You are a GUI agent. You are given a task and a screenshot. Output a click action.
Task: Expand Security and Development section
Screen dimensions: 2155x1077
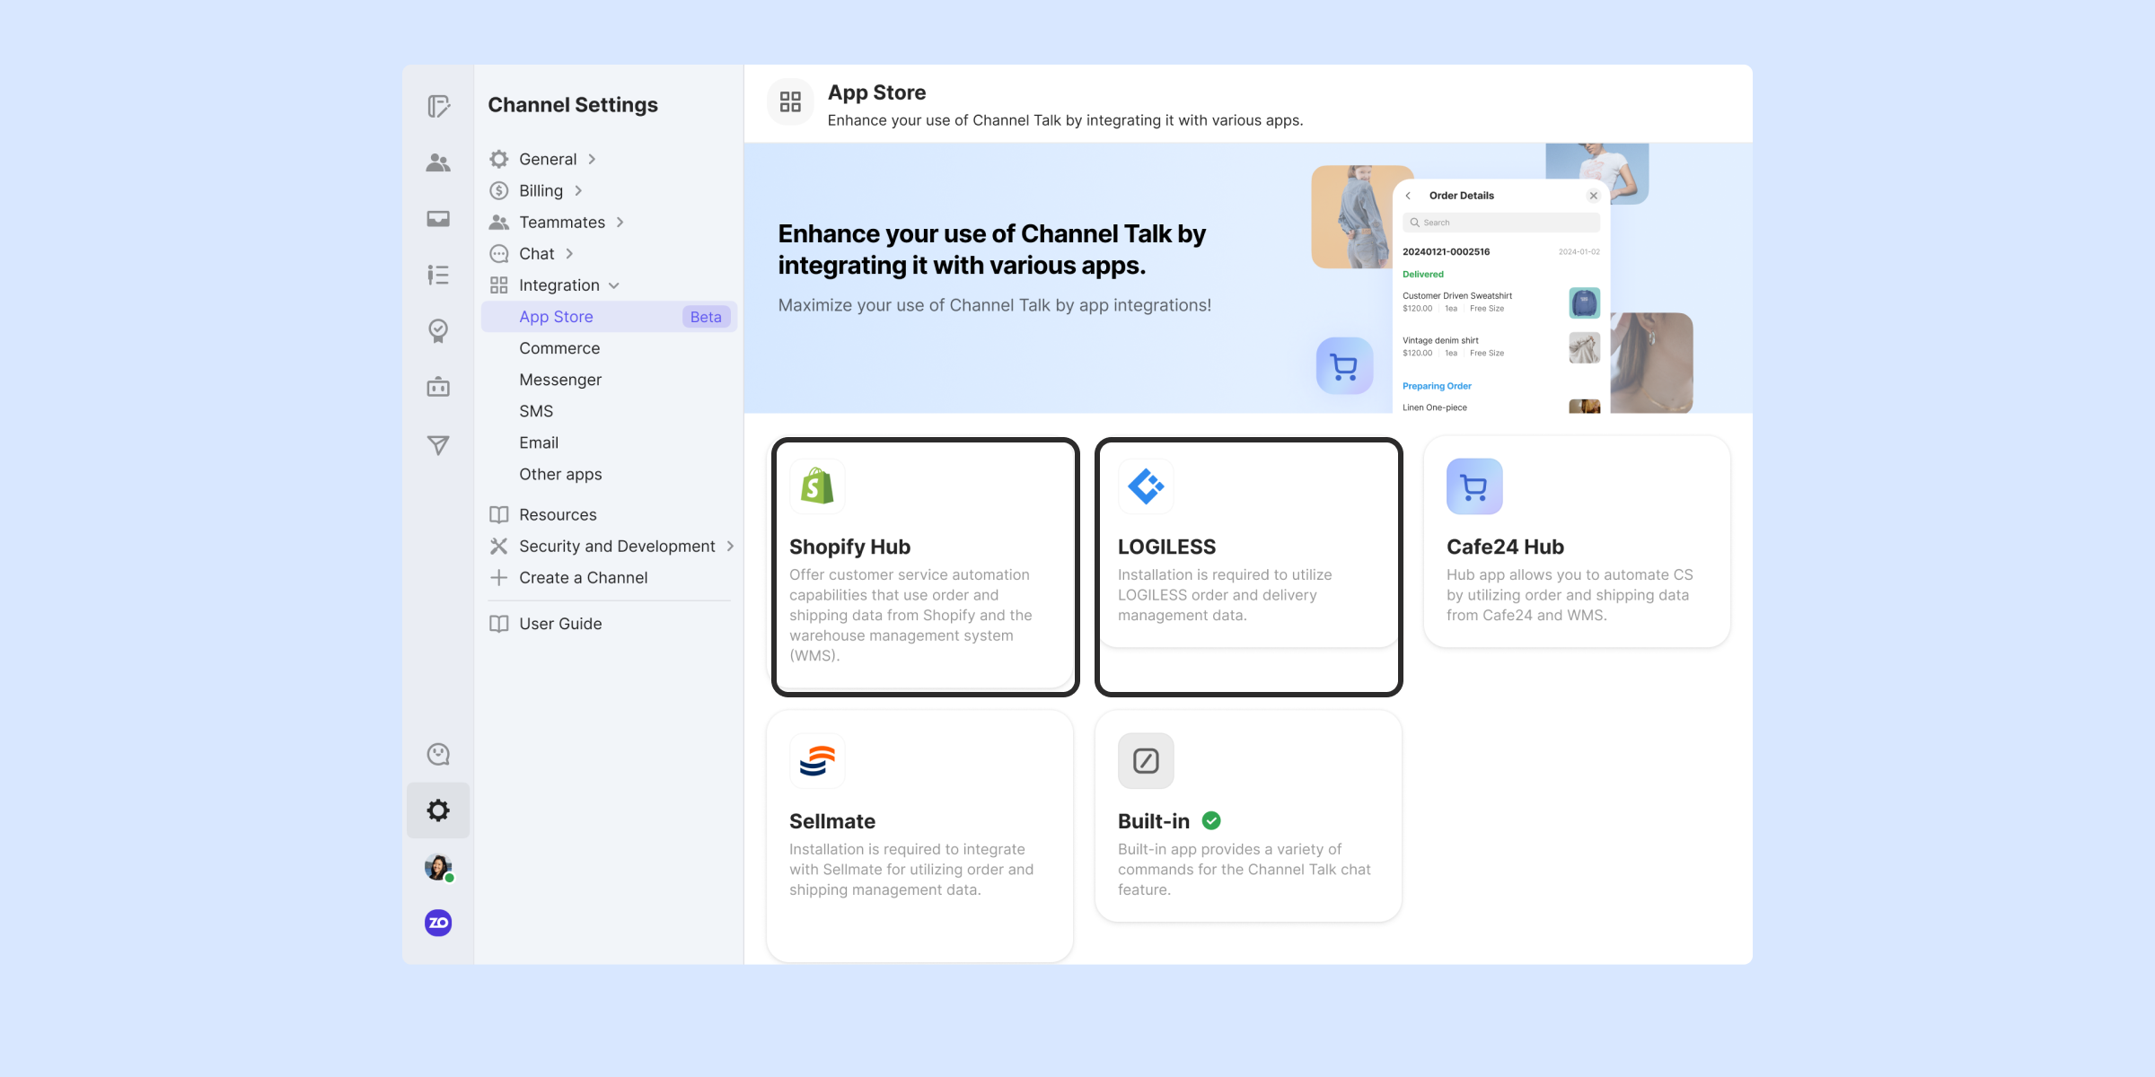point(617,546)
